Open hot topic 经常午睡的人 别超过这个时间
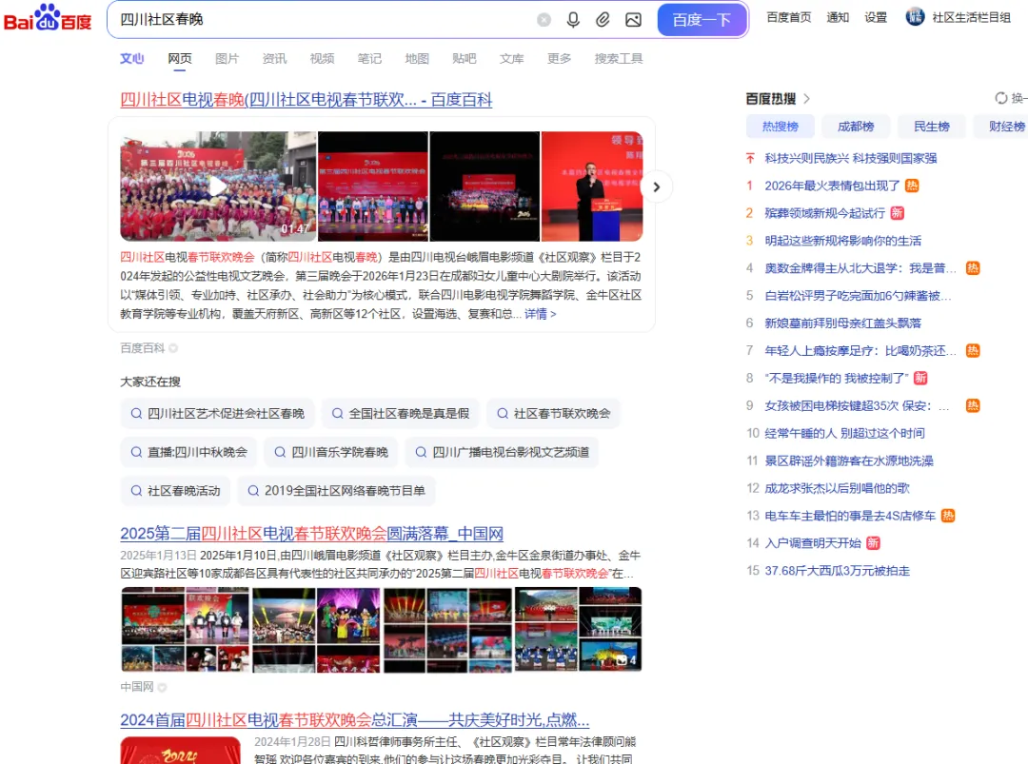1028x764 pixels. (844, 433)
